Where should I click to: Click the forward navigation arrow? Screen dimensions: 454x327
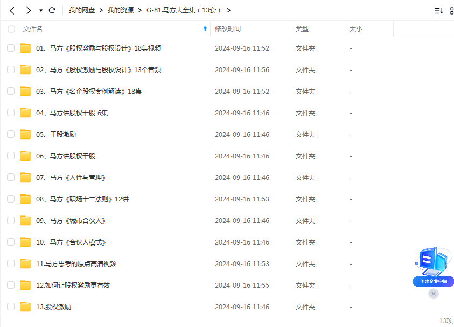pyautogui.click(x=28, y=10)
